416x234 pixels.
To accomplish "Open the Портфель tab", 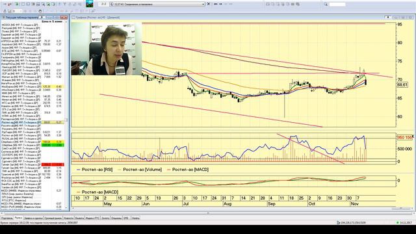I will pyautogui.click(x=7, y=218).
